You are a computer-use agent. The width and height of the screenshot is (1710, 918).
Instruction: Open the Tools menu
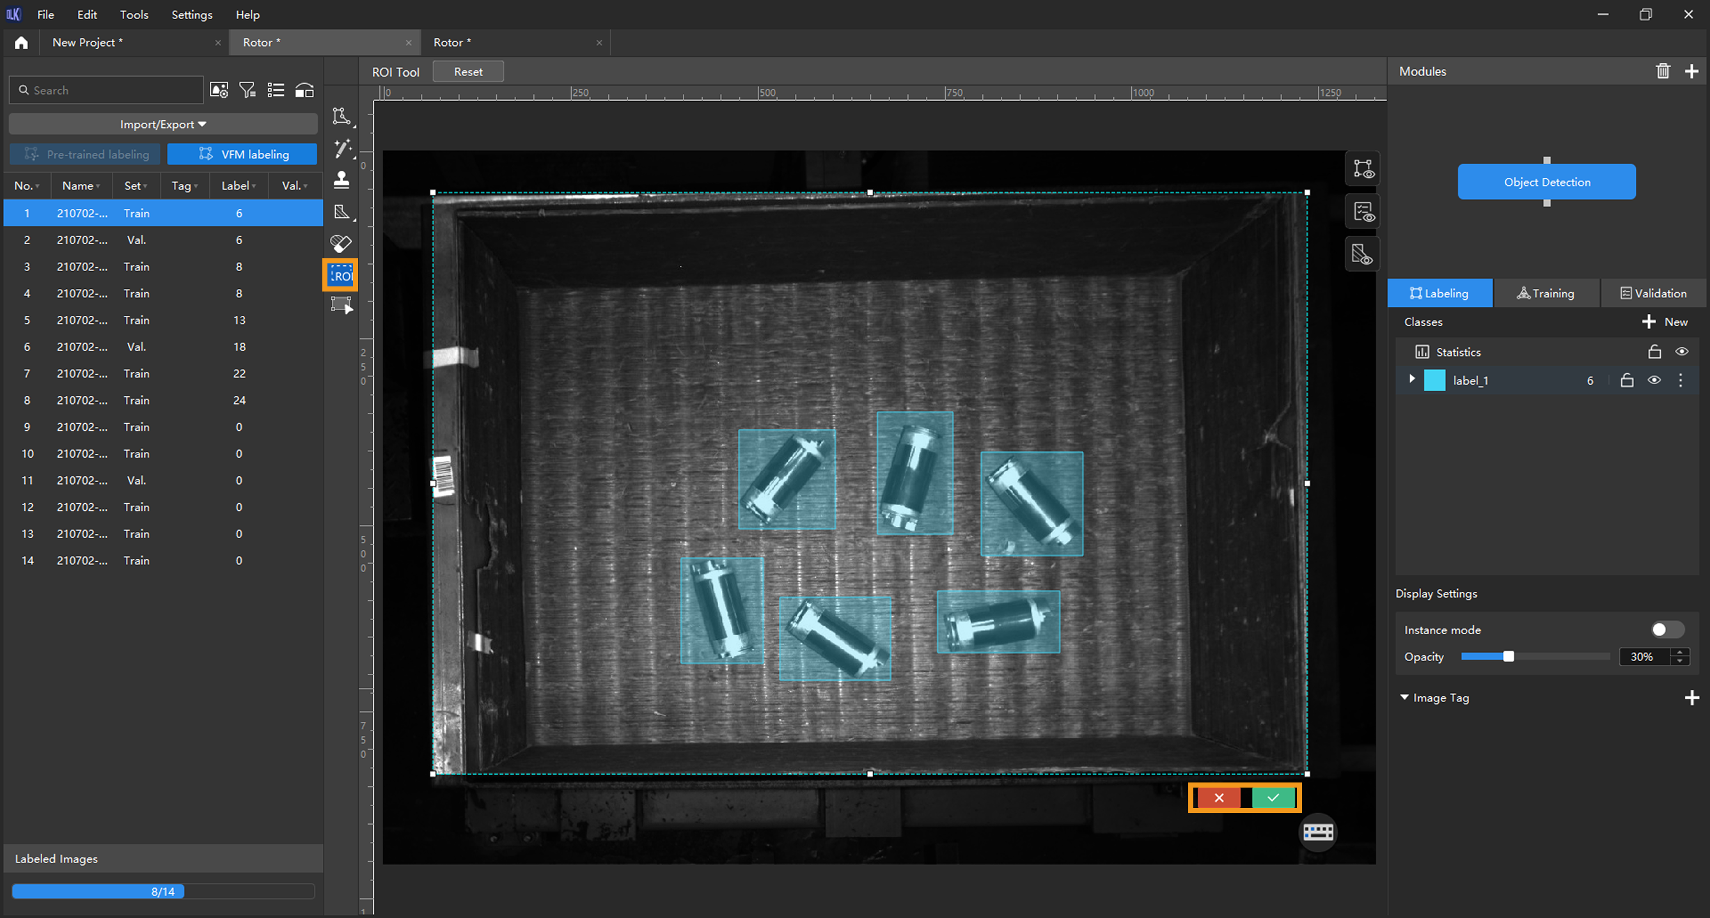(134, 15)
